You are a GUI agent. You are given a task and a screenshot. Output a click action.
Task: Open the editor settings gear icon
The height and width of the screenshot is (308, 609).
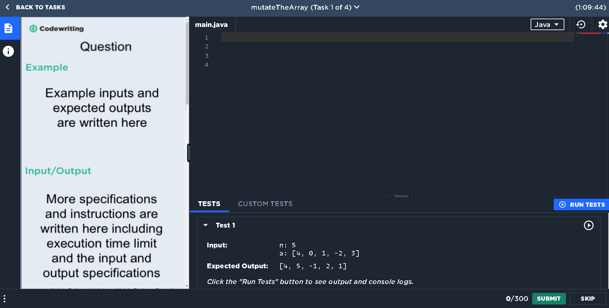[602, 24]
